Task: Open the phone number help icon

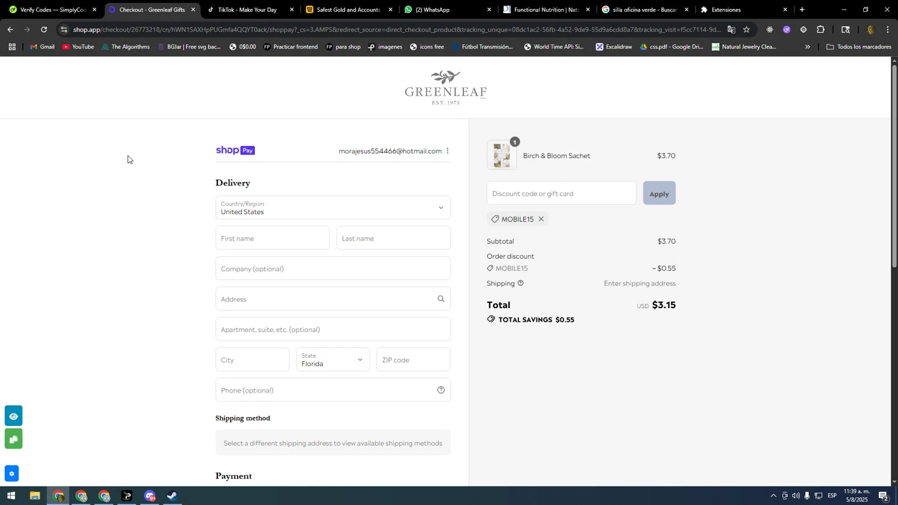Action: point(441,390)
